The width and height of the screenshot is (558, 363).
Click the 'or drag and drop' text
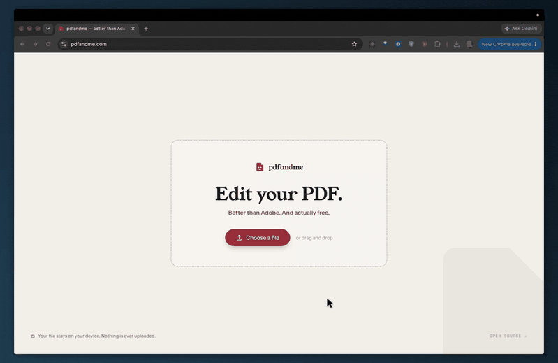[x=314, y=238]
